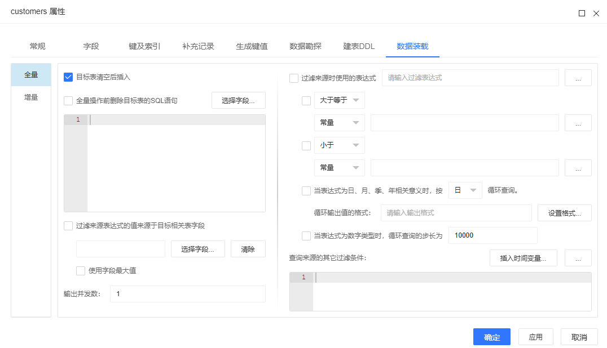Click the value field for 大于等于 constant

click(464, 123)
